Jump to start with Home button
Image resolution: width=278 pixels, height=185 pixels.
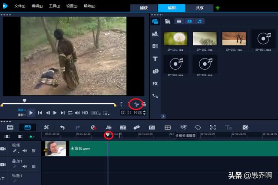(40, 113)
